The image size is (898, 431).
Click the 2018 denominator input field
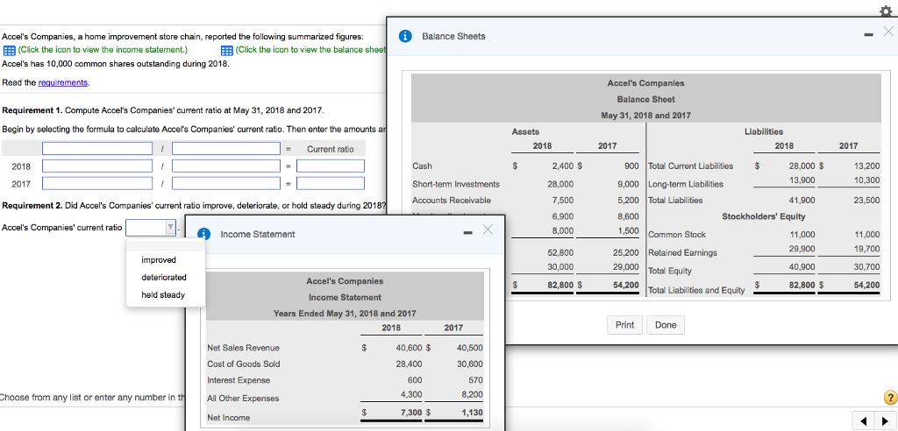tap(226, 166)
